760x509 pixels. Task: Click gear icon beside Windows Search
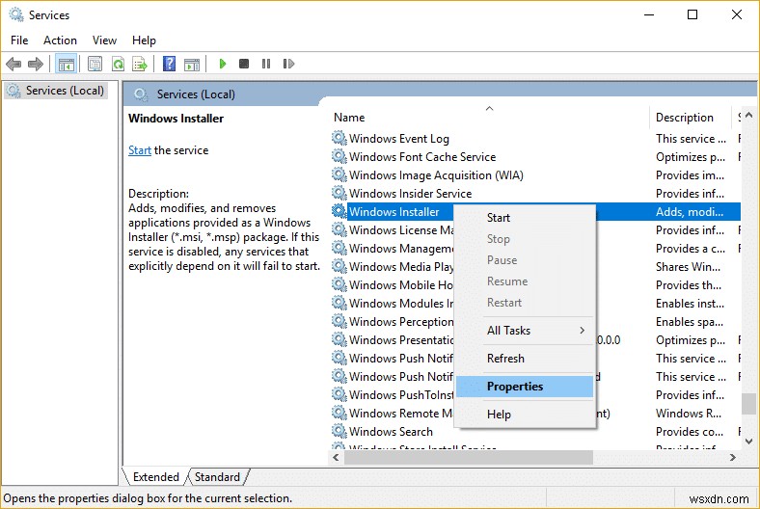(339, 431)
